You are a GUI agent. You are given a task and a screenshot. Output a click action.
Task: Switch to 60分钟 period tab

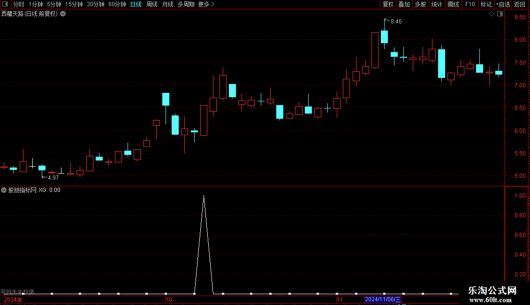click(117, 4)
